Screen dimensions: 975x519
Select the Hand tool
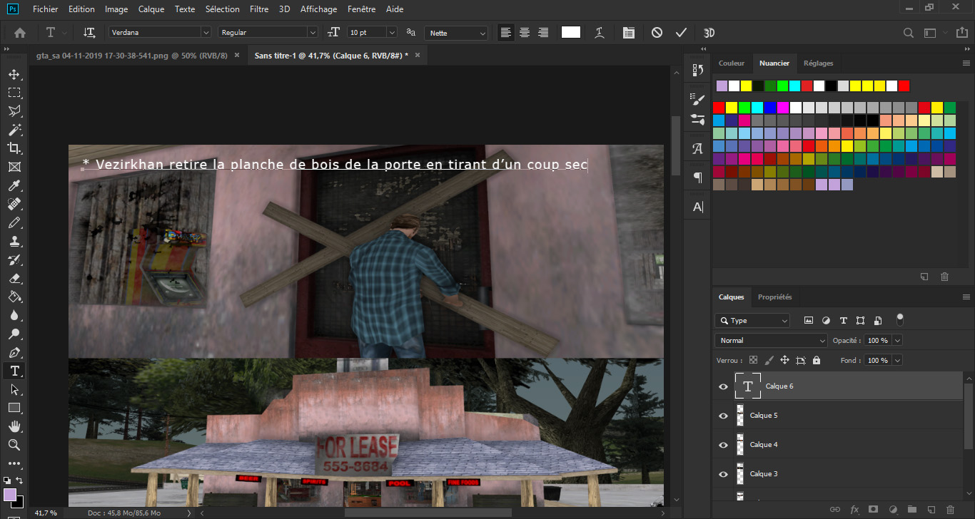[14, 426]
